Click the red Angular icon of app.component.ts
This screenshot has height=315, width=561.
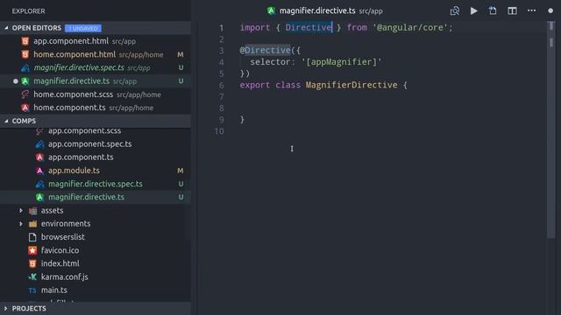click(x=39, y=157)
